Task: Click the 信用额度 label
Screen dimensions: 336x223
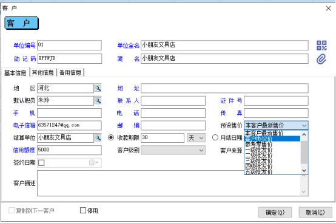Action: 24,150
